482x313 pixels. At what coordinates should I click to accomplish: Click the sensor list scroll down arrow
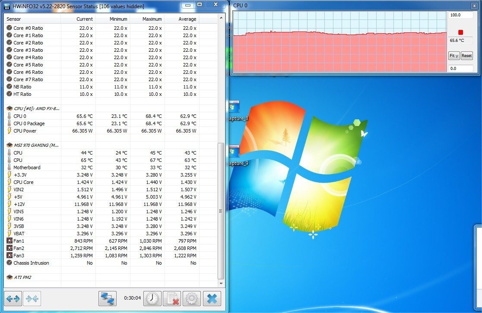point(221,284)
